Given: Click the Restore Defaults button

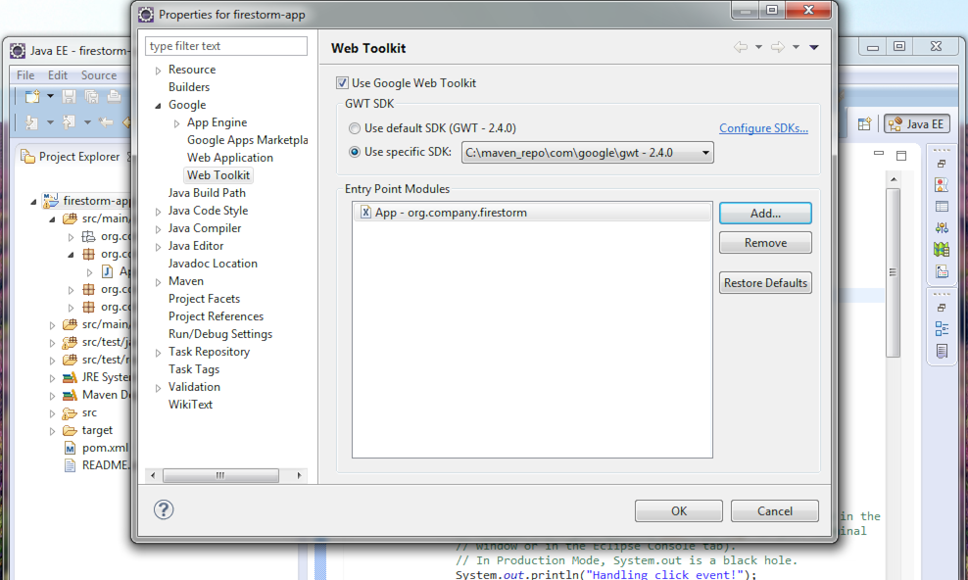Looking at the screenshot, I should click(765, 282).
